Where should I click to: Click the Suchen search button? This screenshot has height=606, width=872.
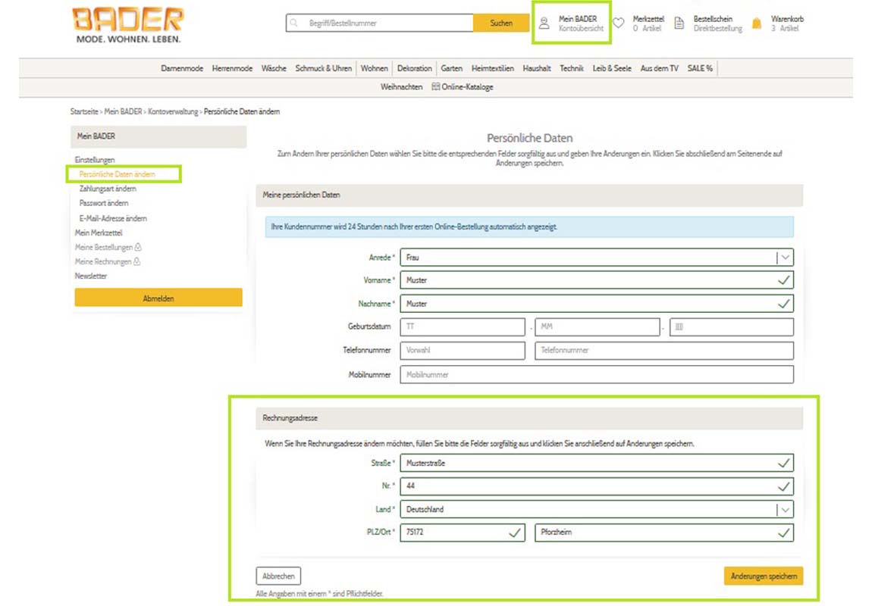click(x=500, y=23)
